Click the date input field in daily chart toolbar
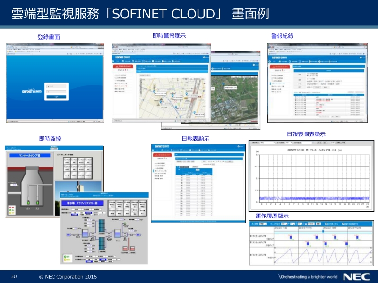Screen dimensions: 378x283 (x=307, y=143)
